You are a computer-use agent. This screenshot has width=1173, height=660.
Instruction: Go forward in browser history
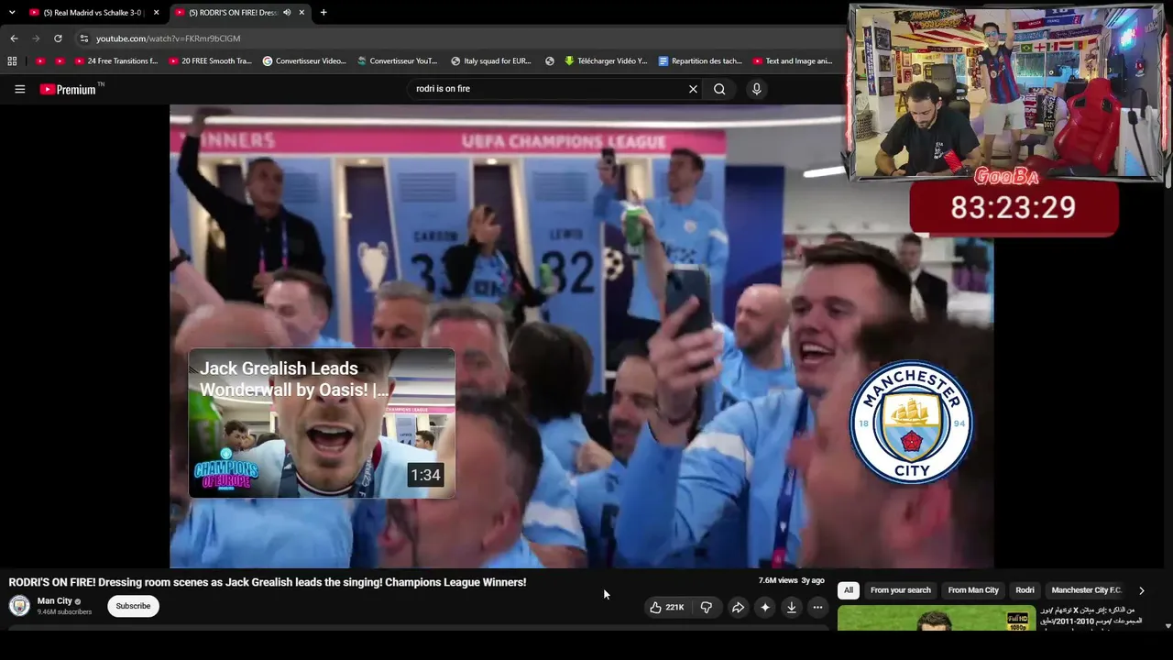tap(36, 38)
